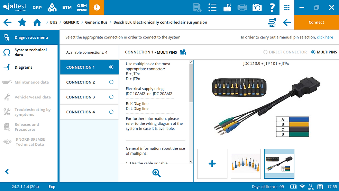The width and height of the screenshot is (339, 191).
Task: Collapse the sidebar with left chevron
Action: tap(7, 172)
